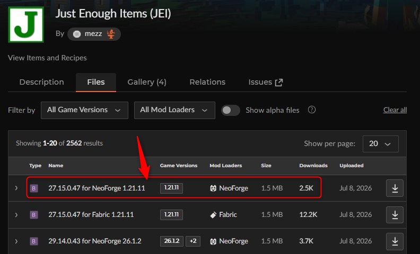Click the Name column header
Screen dimensions: 420x254
(56, 166)
